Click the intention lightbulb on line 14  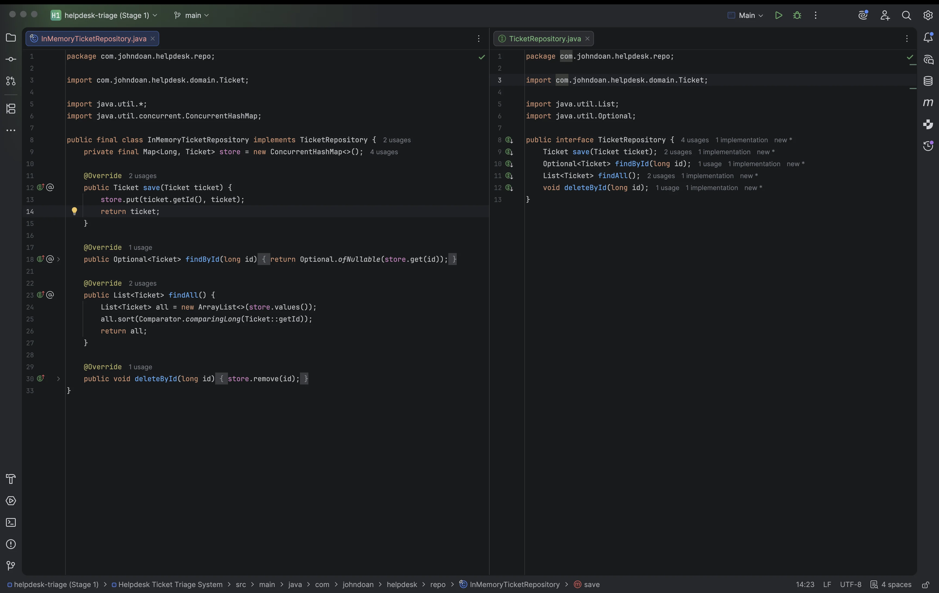(x=74, y=211)
